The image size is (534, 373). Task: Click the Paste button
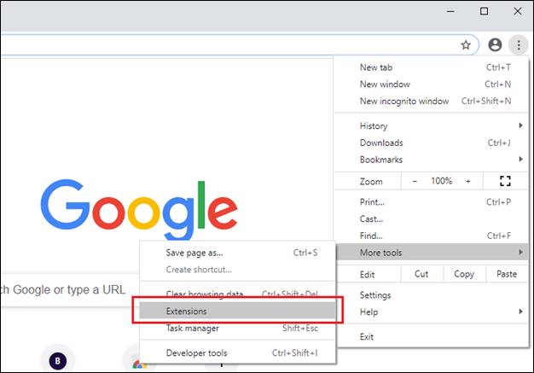506,274
